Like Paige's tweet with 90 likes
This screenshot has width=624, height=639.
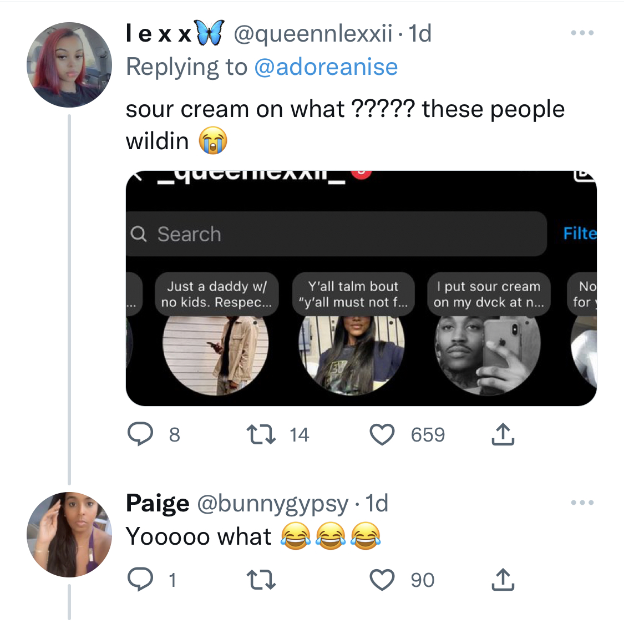click(382, 580)
